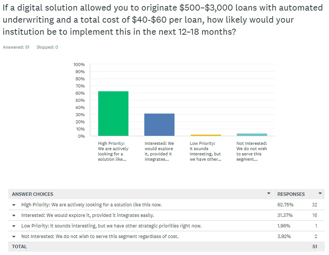Screen dimensions: 329x255
Task: Select the RESPONSES column header
Action: (x=291, y=194)
